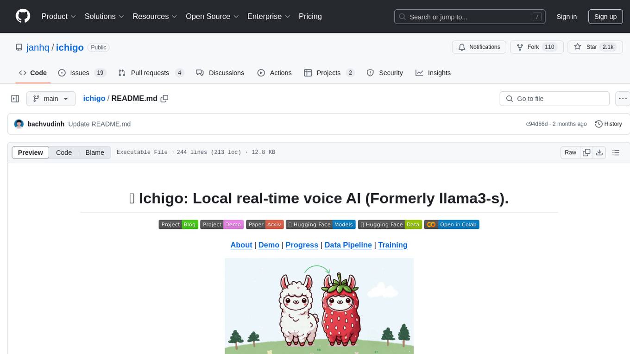
Task: Click the Issues count badge 19
Action: tap(100, 73)
